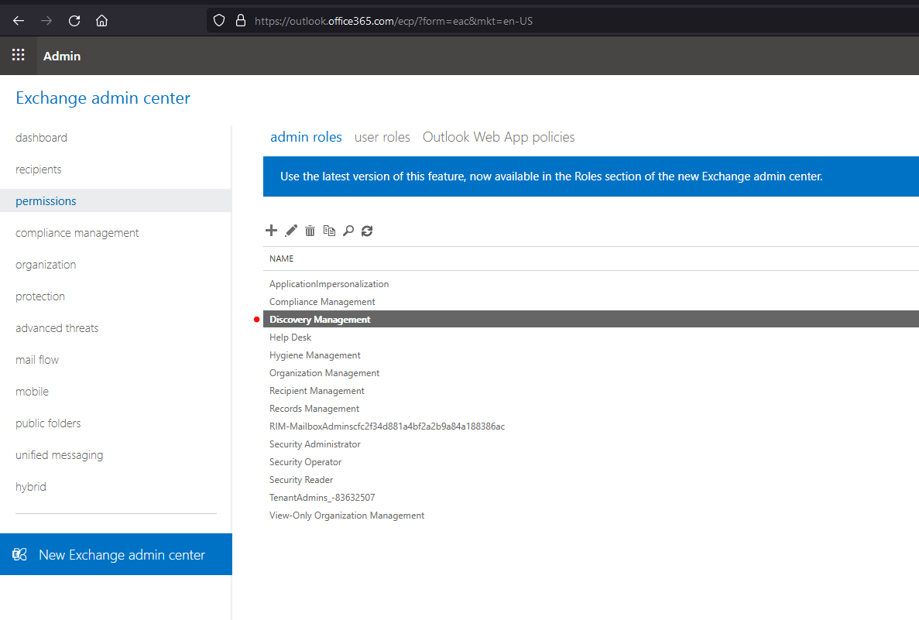Copy the selected role group
Screen dimensions: 919x620
[x=329, y=230]
